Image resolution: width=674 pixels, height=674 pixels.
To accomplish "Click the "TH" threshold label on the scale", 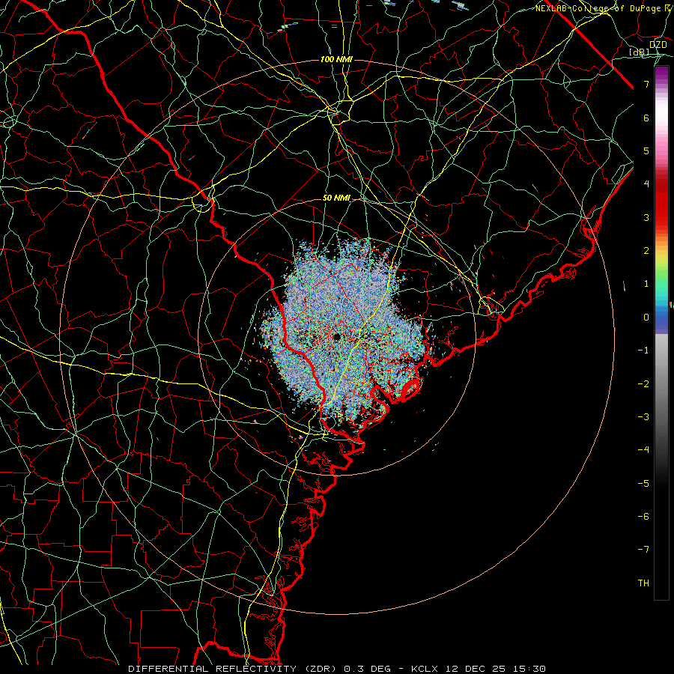I will (643, 583).
